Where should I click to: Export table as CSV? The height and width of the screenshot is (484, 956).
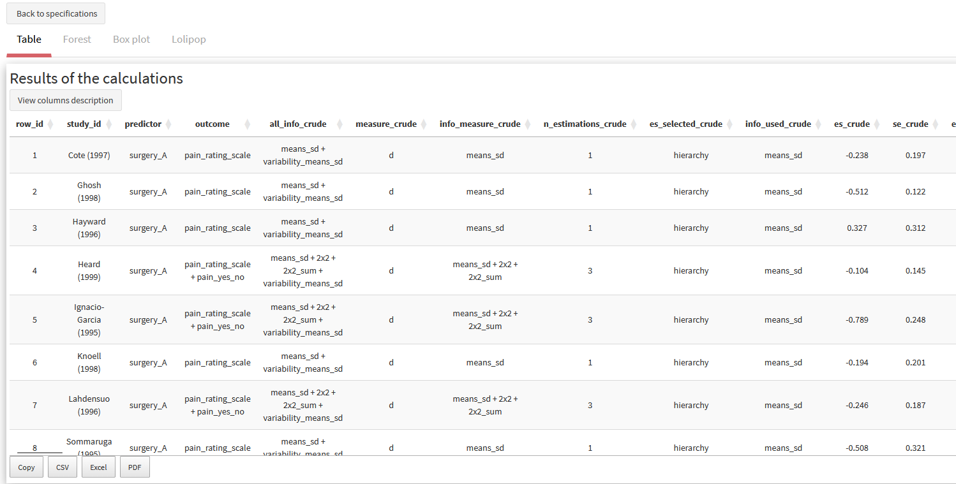(63, 467)
